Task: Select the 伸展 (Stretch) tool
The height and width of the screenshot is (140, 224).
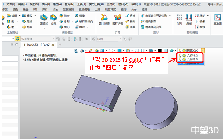Action: click(131, 27)
